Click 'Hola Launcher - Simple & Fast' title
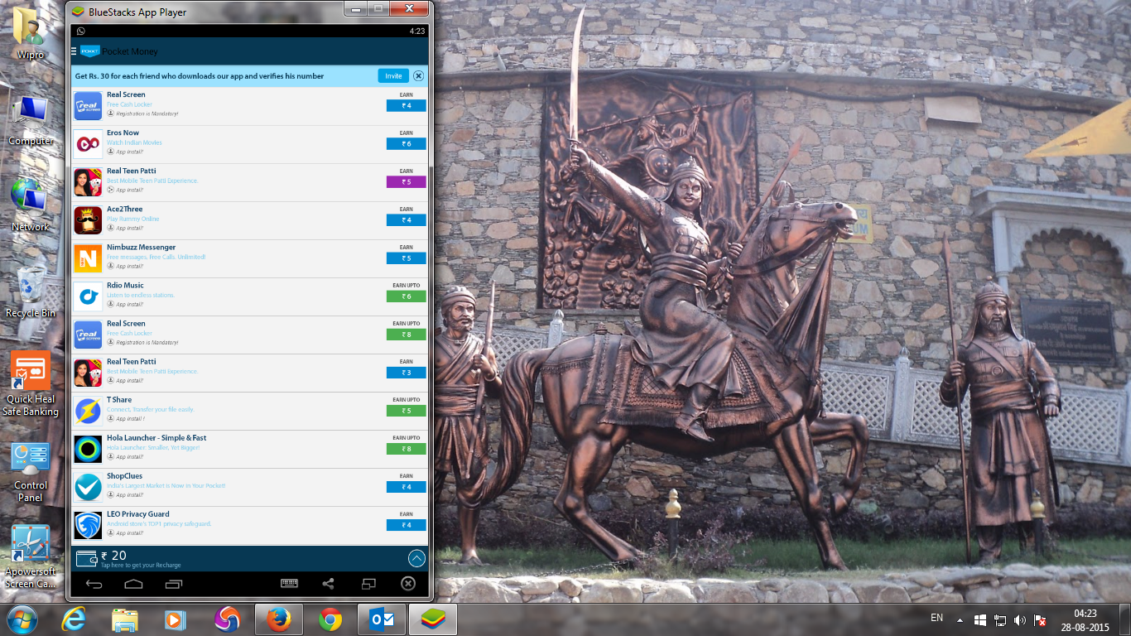The width and height of the screenshot is (1131, 636). point(156,437)
